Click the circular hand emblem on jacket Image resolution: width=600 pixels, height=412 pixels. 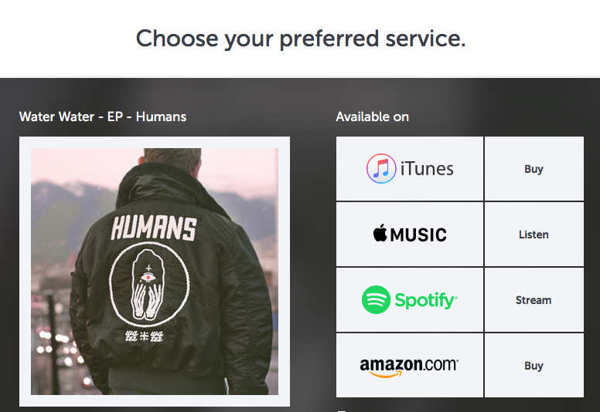[x=149, y=285]
